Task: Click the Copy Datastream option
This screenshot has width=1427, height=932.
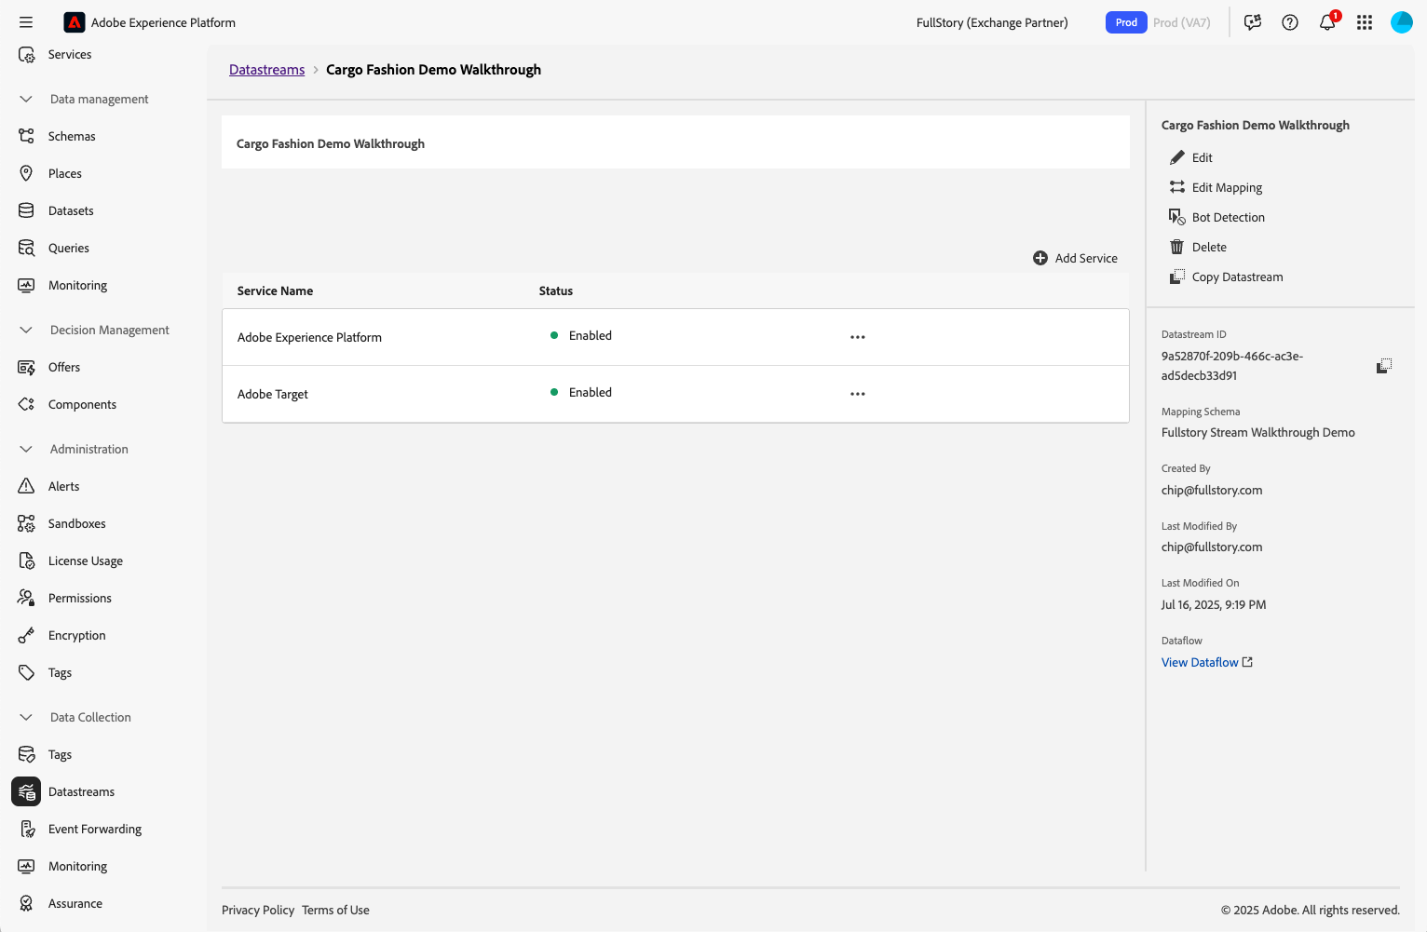Action: coord(1237,277)
